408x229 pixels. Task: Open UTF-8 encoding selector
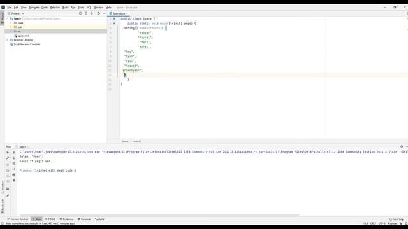click(x=382, y=223)
